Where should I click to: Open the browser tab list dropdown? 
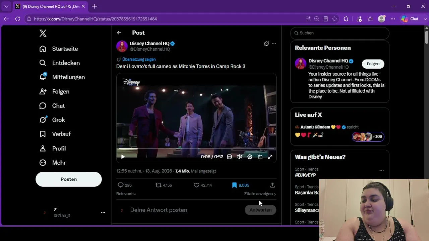pos(6,6)
